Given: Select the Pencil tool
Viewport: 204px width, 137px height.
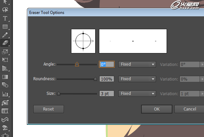Looking at the screenshot, I should click(x=5, y=35).
